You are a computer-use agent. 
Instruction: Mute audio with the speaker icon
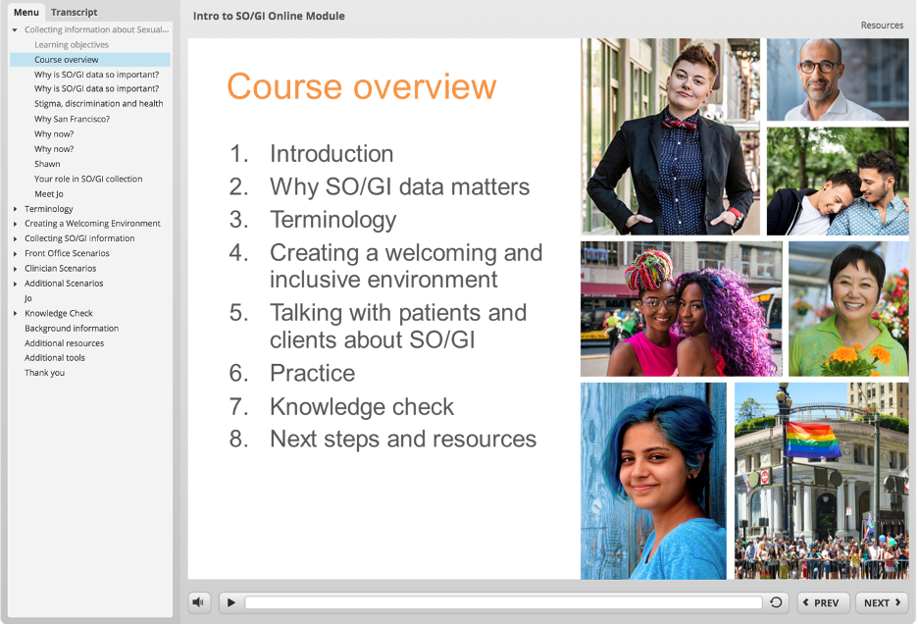(199, 602)
